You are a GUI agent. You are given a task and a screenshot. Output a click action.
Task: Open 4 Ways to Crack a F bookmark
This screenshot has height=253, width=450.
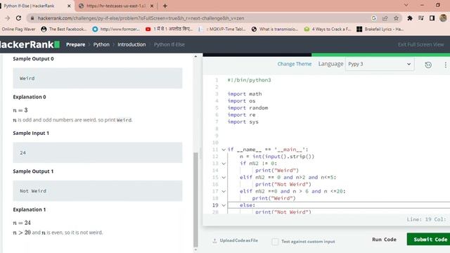click(x=328, y=29)
